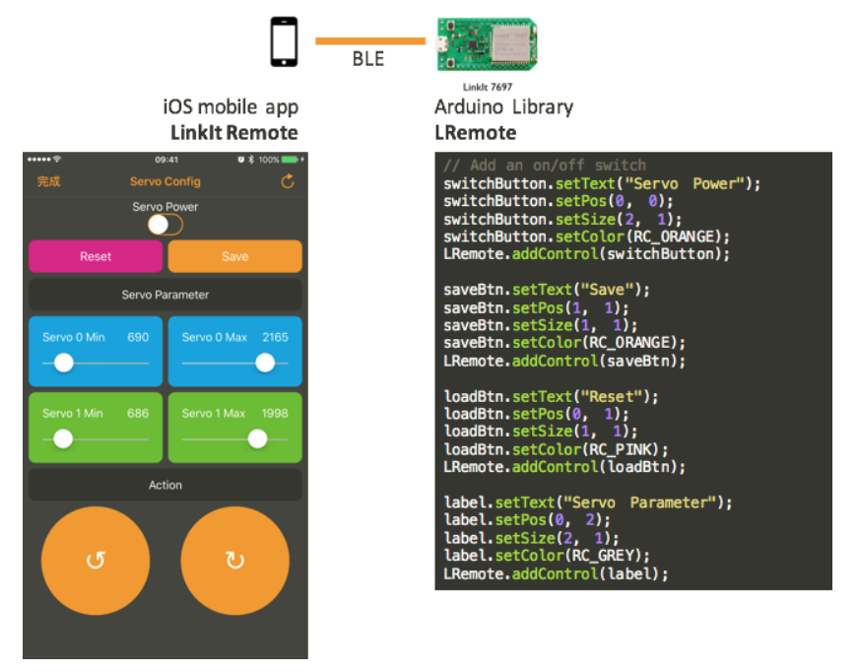859x672 pixels.
Task: Click the alarm icon in phone status bar
Action: click(240, 160)
